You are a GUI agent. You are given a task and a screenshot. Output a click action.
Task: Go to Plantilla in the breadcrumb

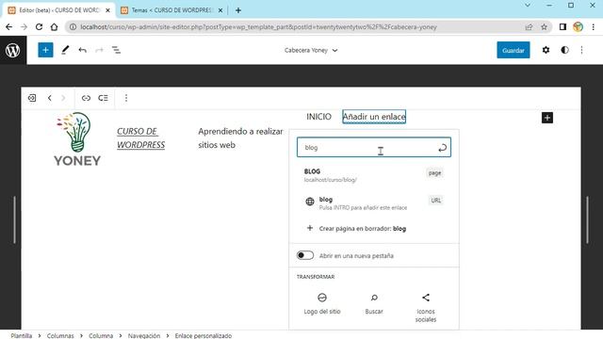pyautogui.click(x=21, y=335)
